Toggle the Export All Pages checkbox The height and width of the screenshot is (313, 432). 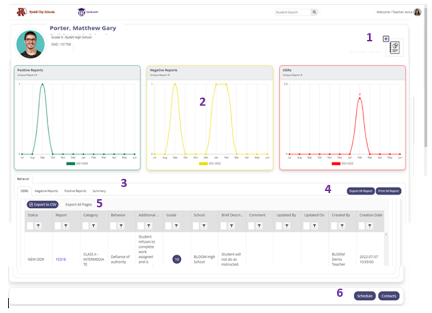(x=63, y=205)
